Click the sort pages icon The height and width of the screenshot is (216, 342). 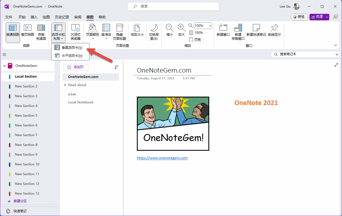116,67
